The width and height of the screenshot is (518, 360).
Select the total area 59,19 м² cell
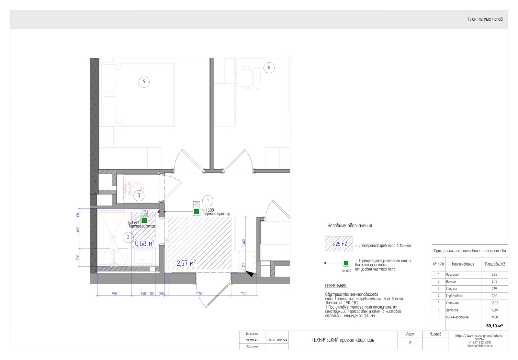pos(494,326)
